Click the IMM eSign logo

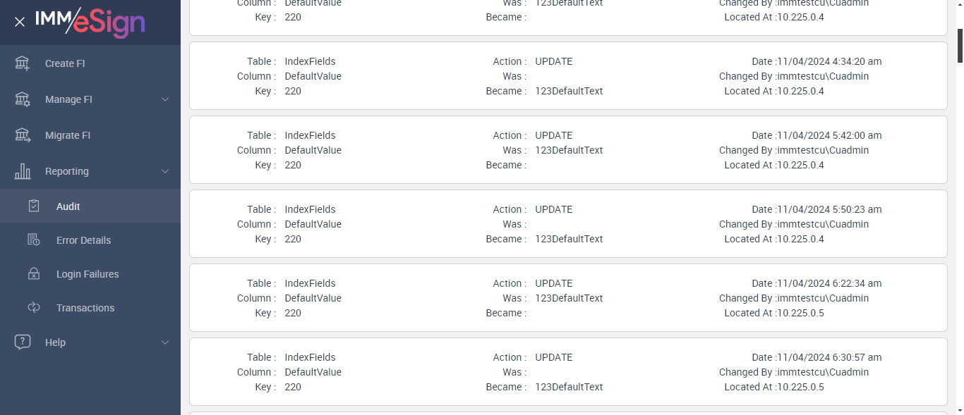[x=90, y=22]
